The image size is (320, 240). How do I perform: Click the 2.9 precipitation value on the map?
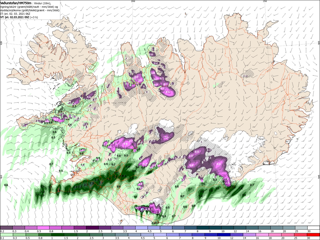click(91, 183)
